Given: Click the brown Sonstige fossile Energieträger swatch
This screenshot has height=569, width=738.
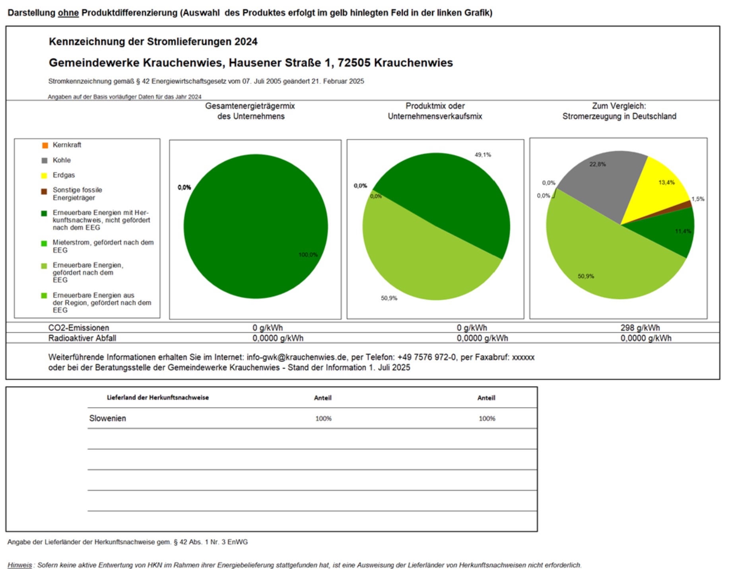Looking at the screenshot, I should point(44,191).
